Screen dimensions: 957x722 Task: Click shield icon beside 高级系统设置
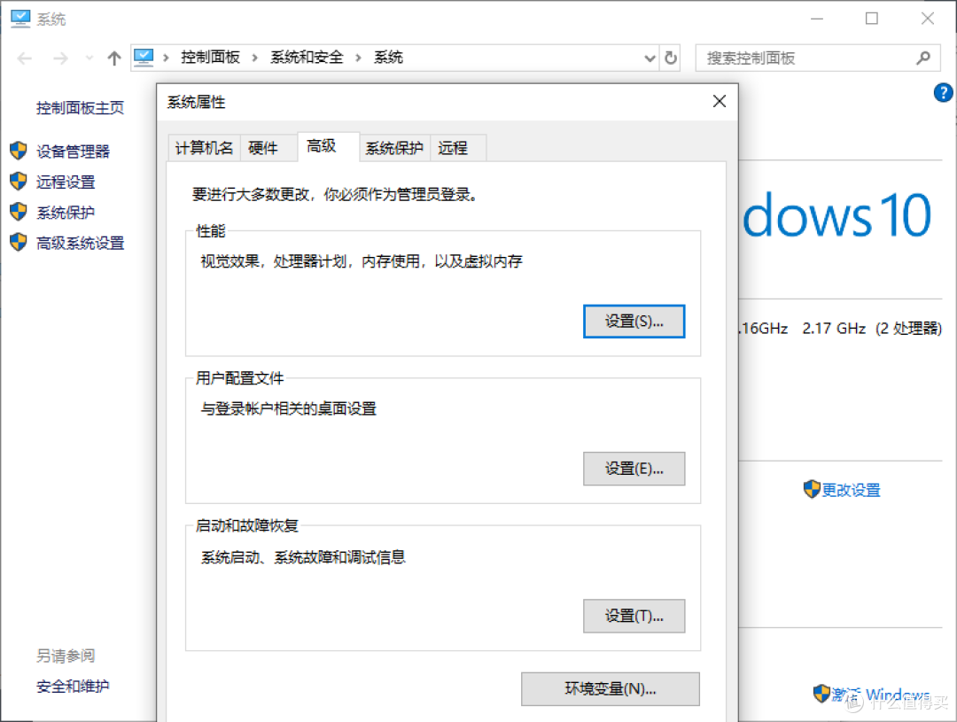click(19, 243)
